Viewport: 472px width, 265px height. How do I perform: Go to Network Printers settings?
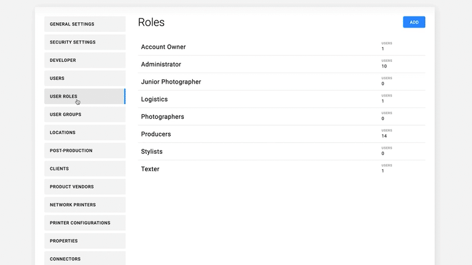tap(85, 204)
